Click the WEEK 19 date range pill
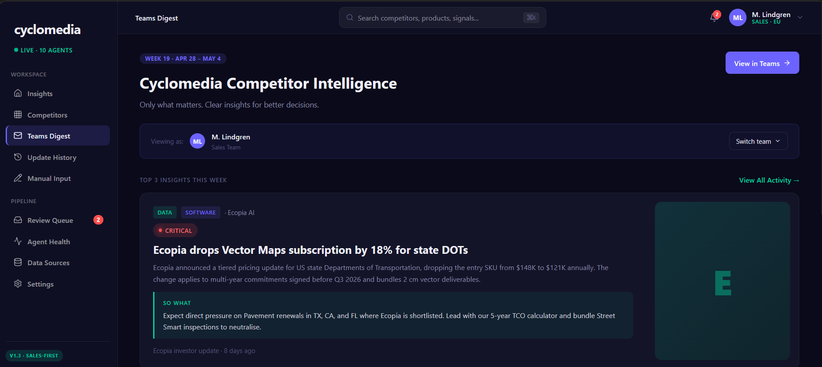Screen dimensions: 822x367 tap(183, 59)
